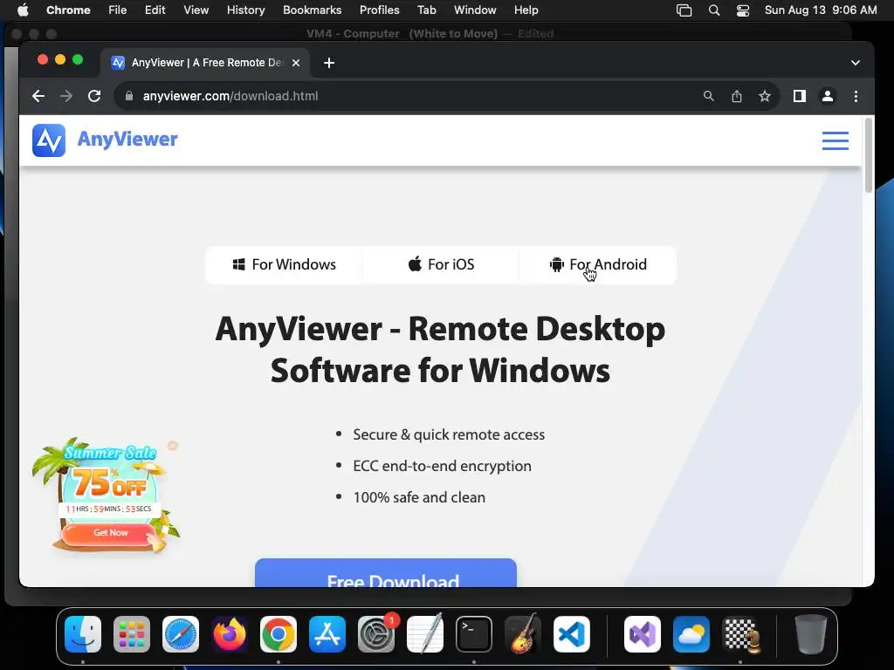Click the Stage Manager windows icon in menu bar

click(684, 10)
